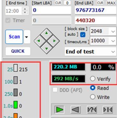Select the Verify radio button

pos(93,79)
